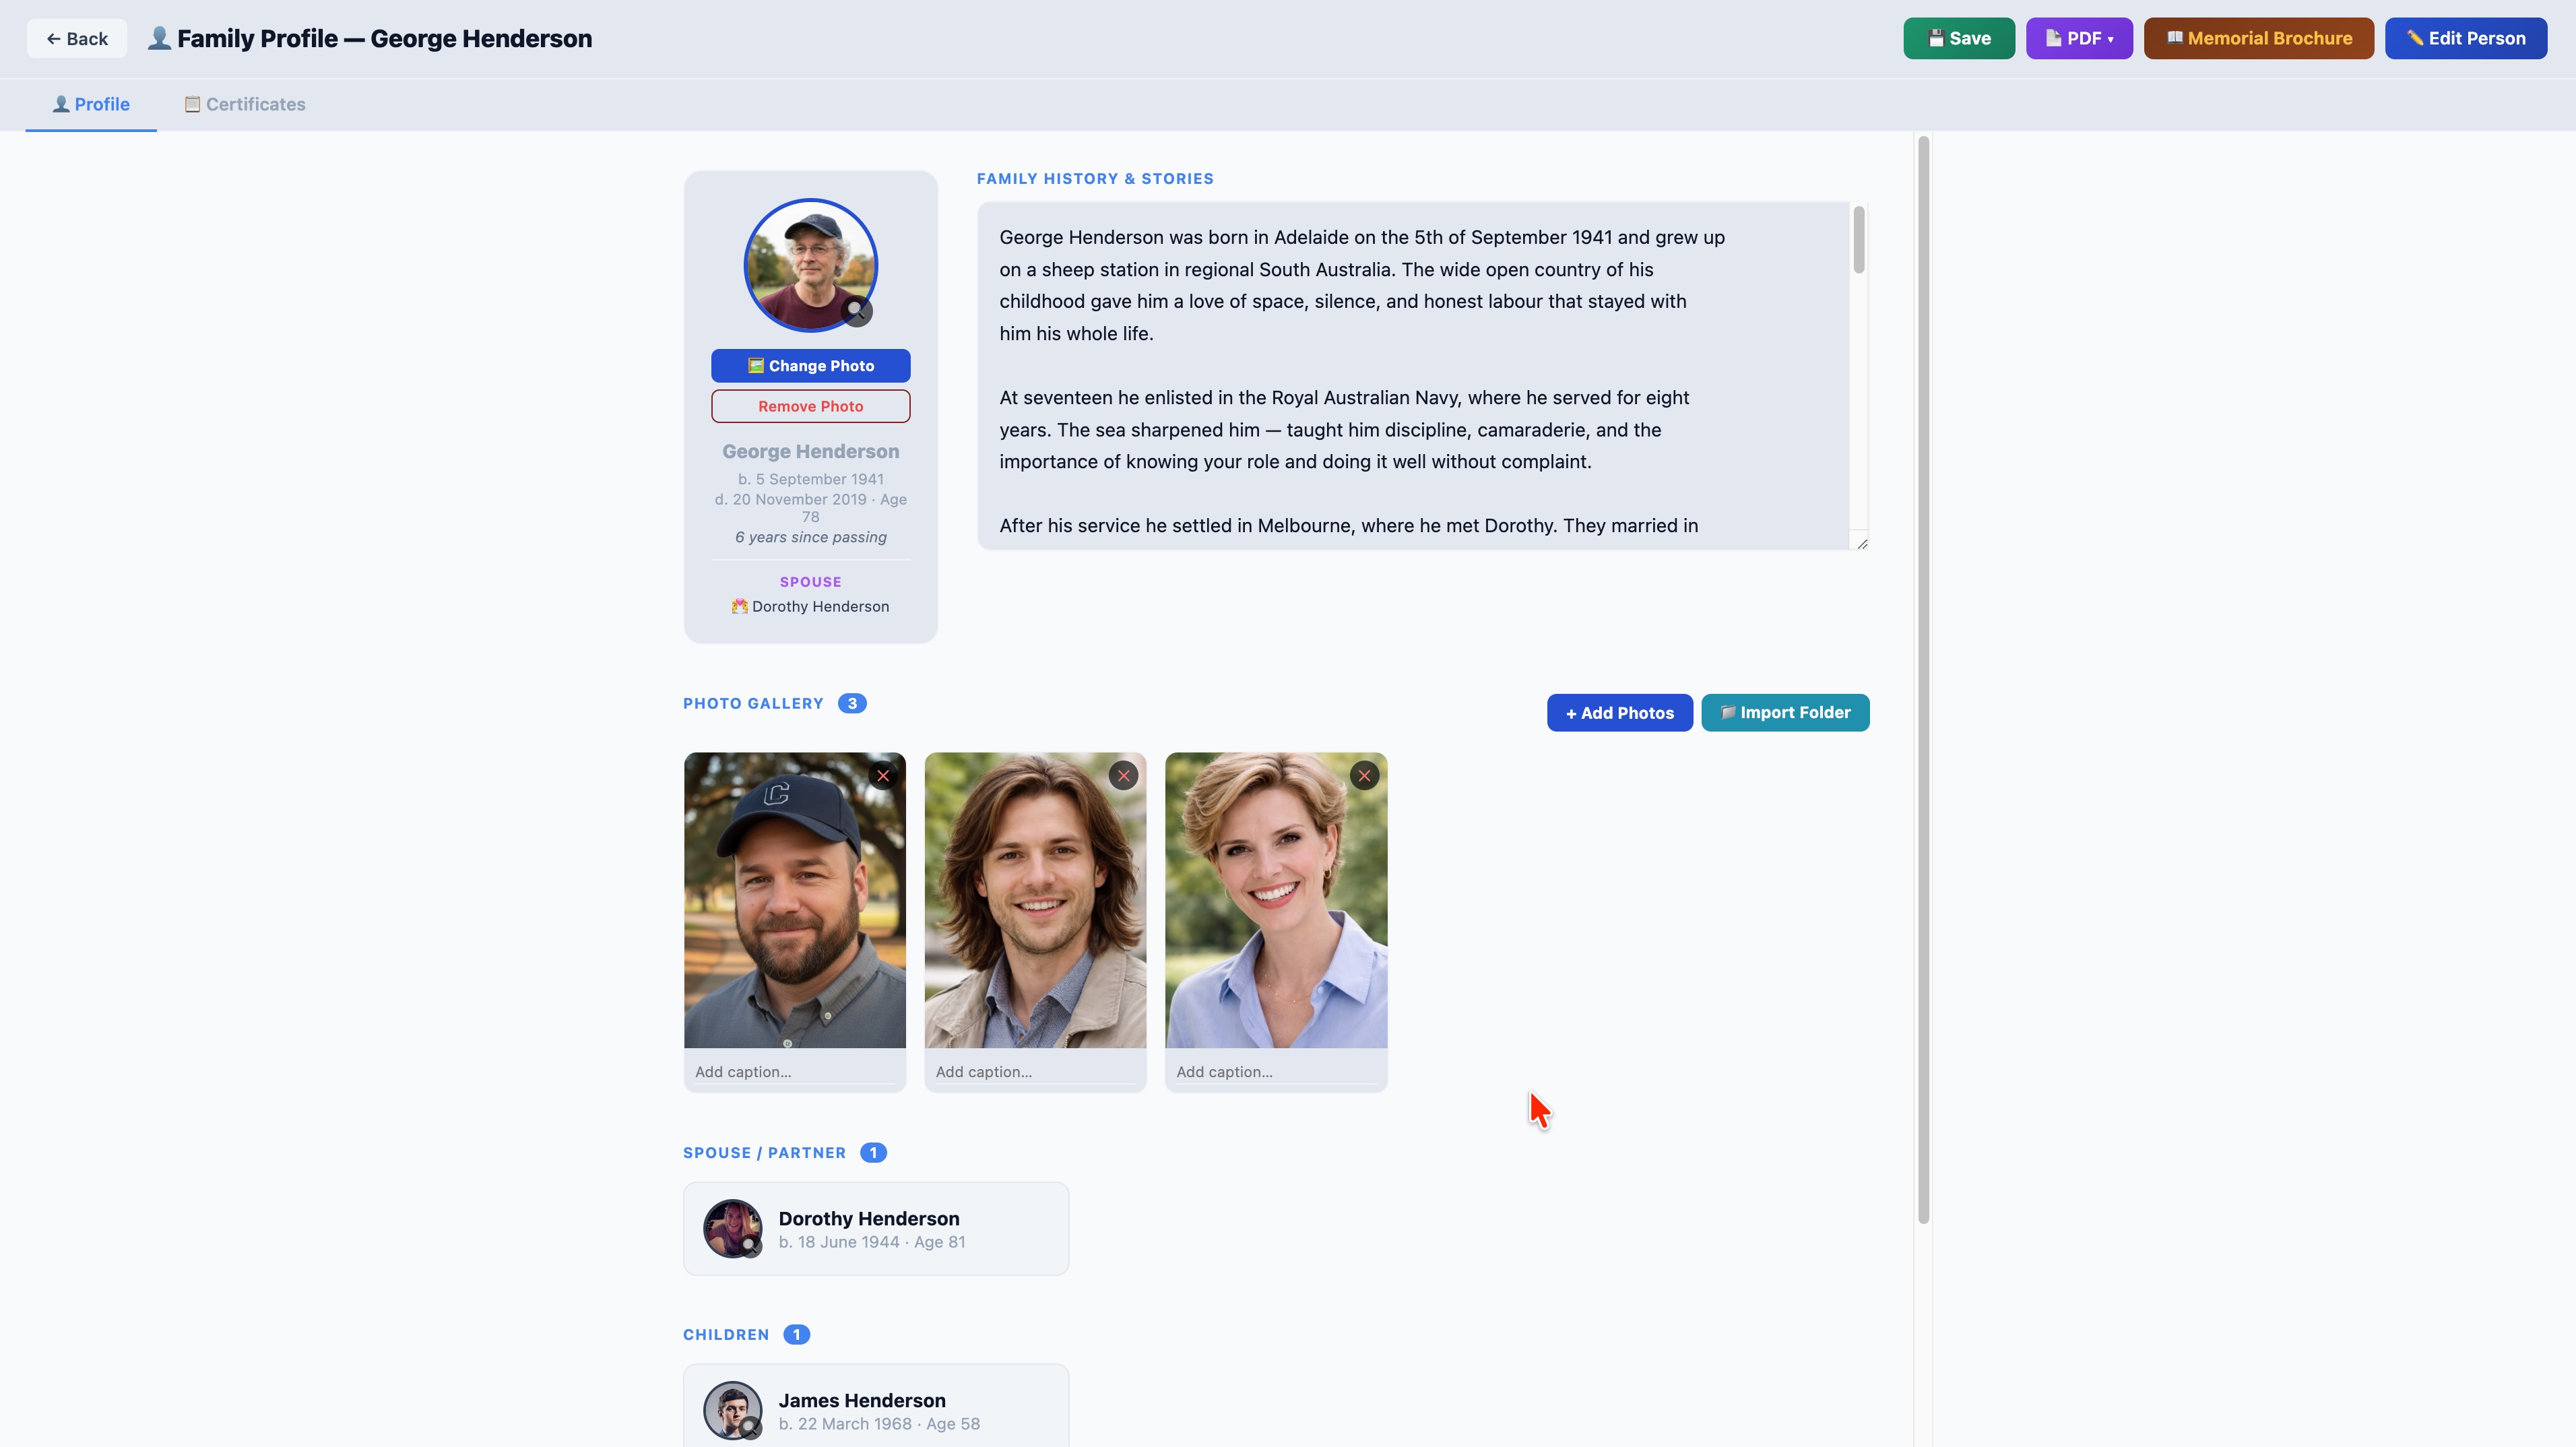
Task: Click the Photo Gallery count badge
Action: click(852, 703)
